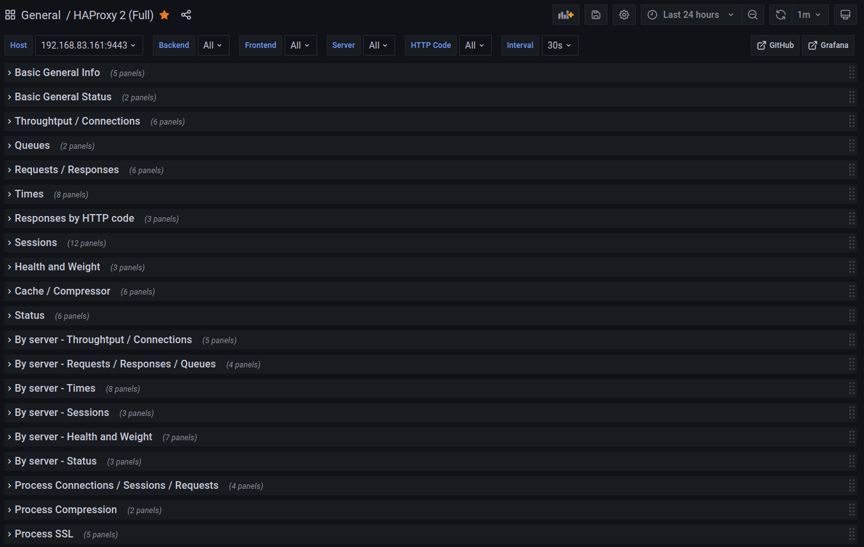The image size is (864, 547).
Task: Open the HTTP Code All dropdown
Action: [475, 45]
